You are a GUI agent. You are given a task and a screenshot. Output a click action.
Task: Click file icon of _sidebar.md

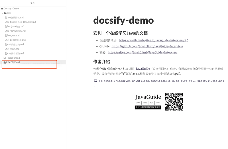pos(5,58)
